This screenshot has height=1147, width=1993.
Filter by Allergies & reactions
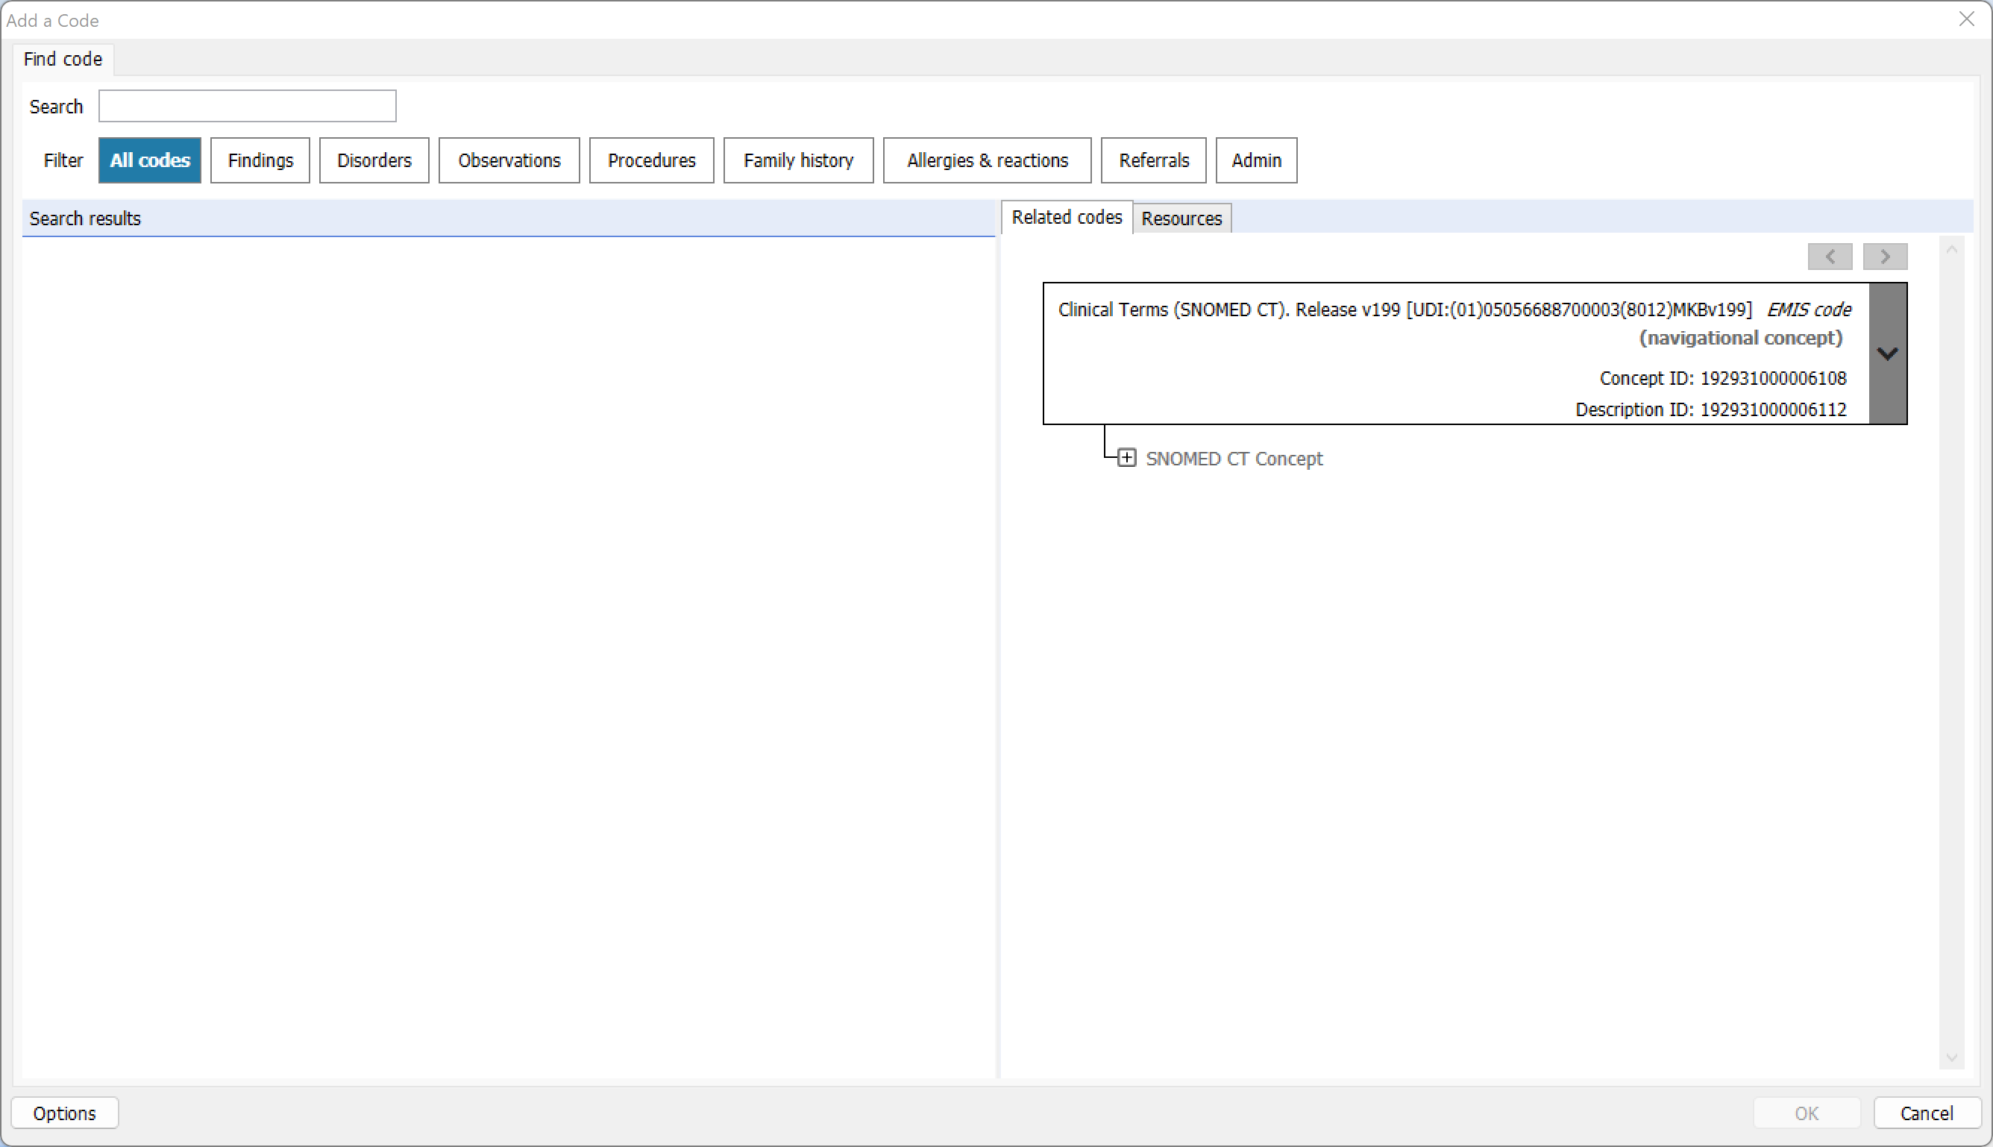pos(987,160)
